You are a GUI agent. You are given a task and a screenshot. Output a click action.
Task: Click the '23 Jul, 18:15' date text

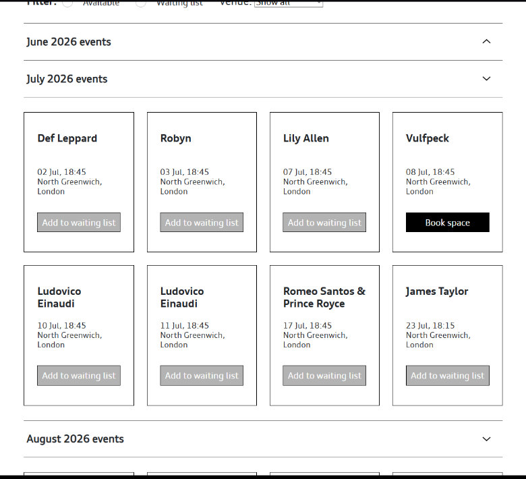(430, 325)
